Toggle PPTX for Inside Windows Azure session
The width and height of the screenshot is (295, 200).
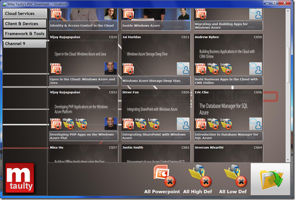[x=128, y=14]
